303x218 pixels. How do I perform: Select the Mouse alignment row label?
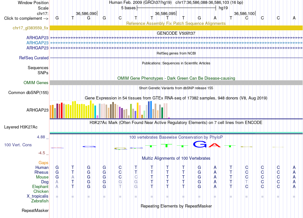[42, 177]
